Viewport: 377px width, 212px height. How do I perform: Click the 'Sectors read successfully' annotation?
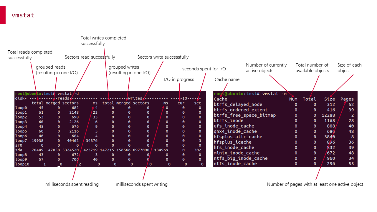click(90, 57)
